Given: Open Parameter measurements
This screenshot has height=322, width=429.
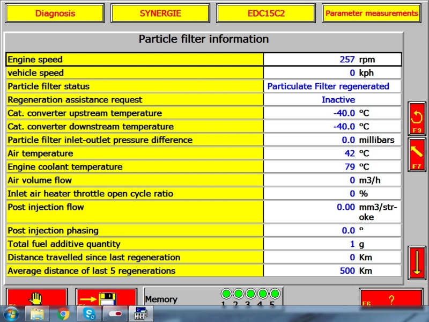Looking at the screenshot, I should [372, 13].
